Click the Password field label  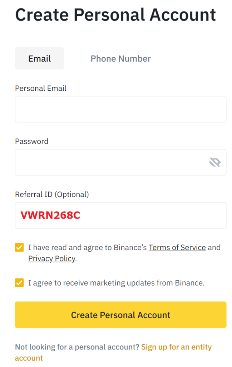point(32,141)
